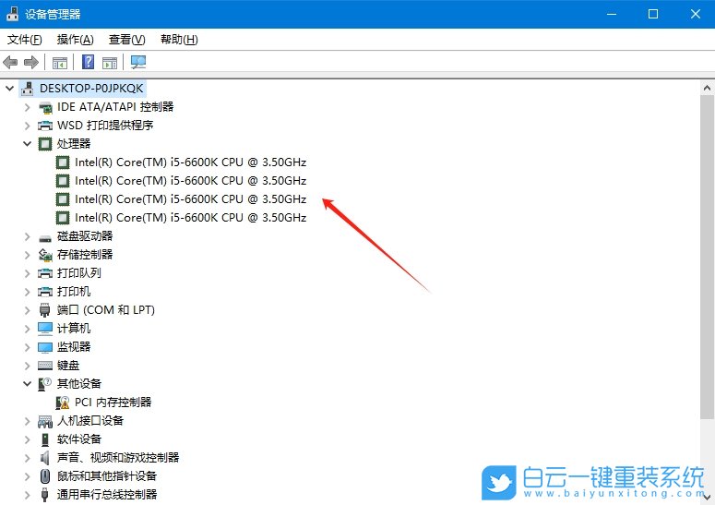Expand the 通用串行总线控制器 category
The width and height of the screenshot is (715, 505).
[x=27, y=495]
